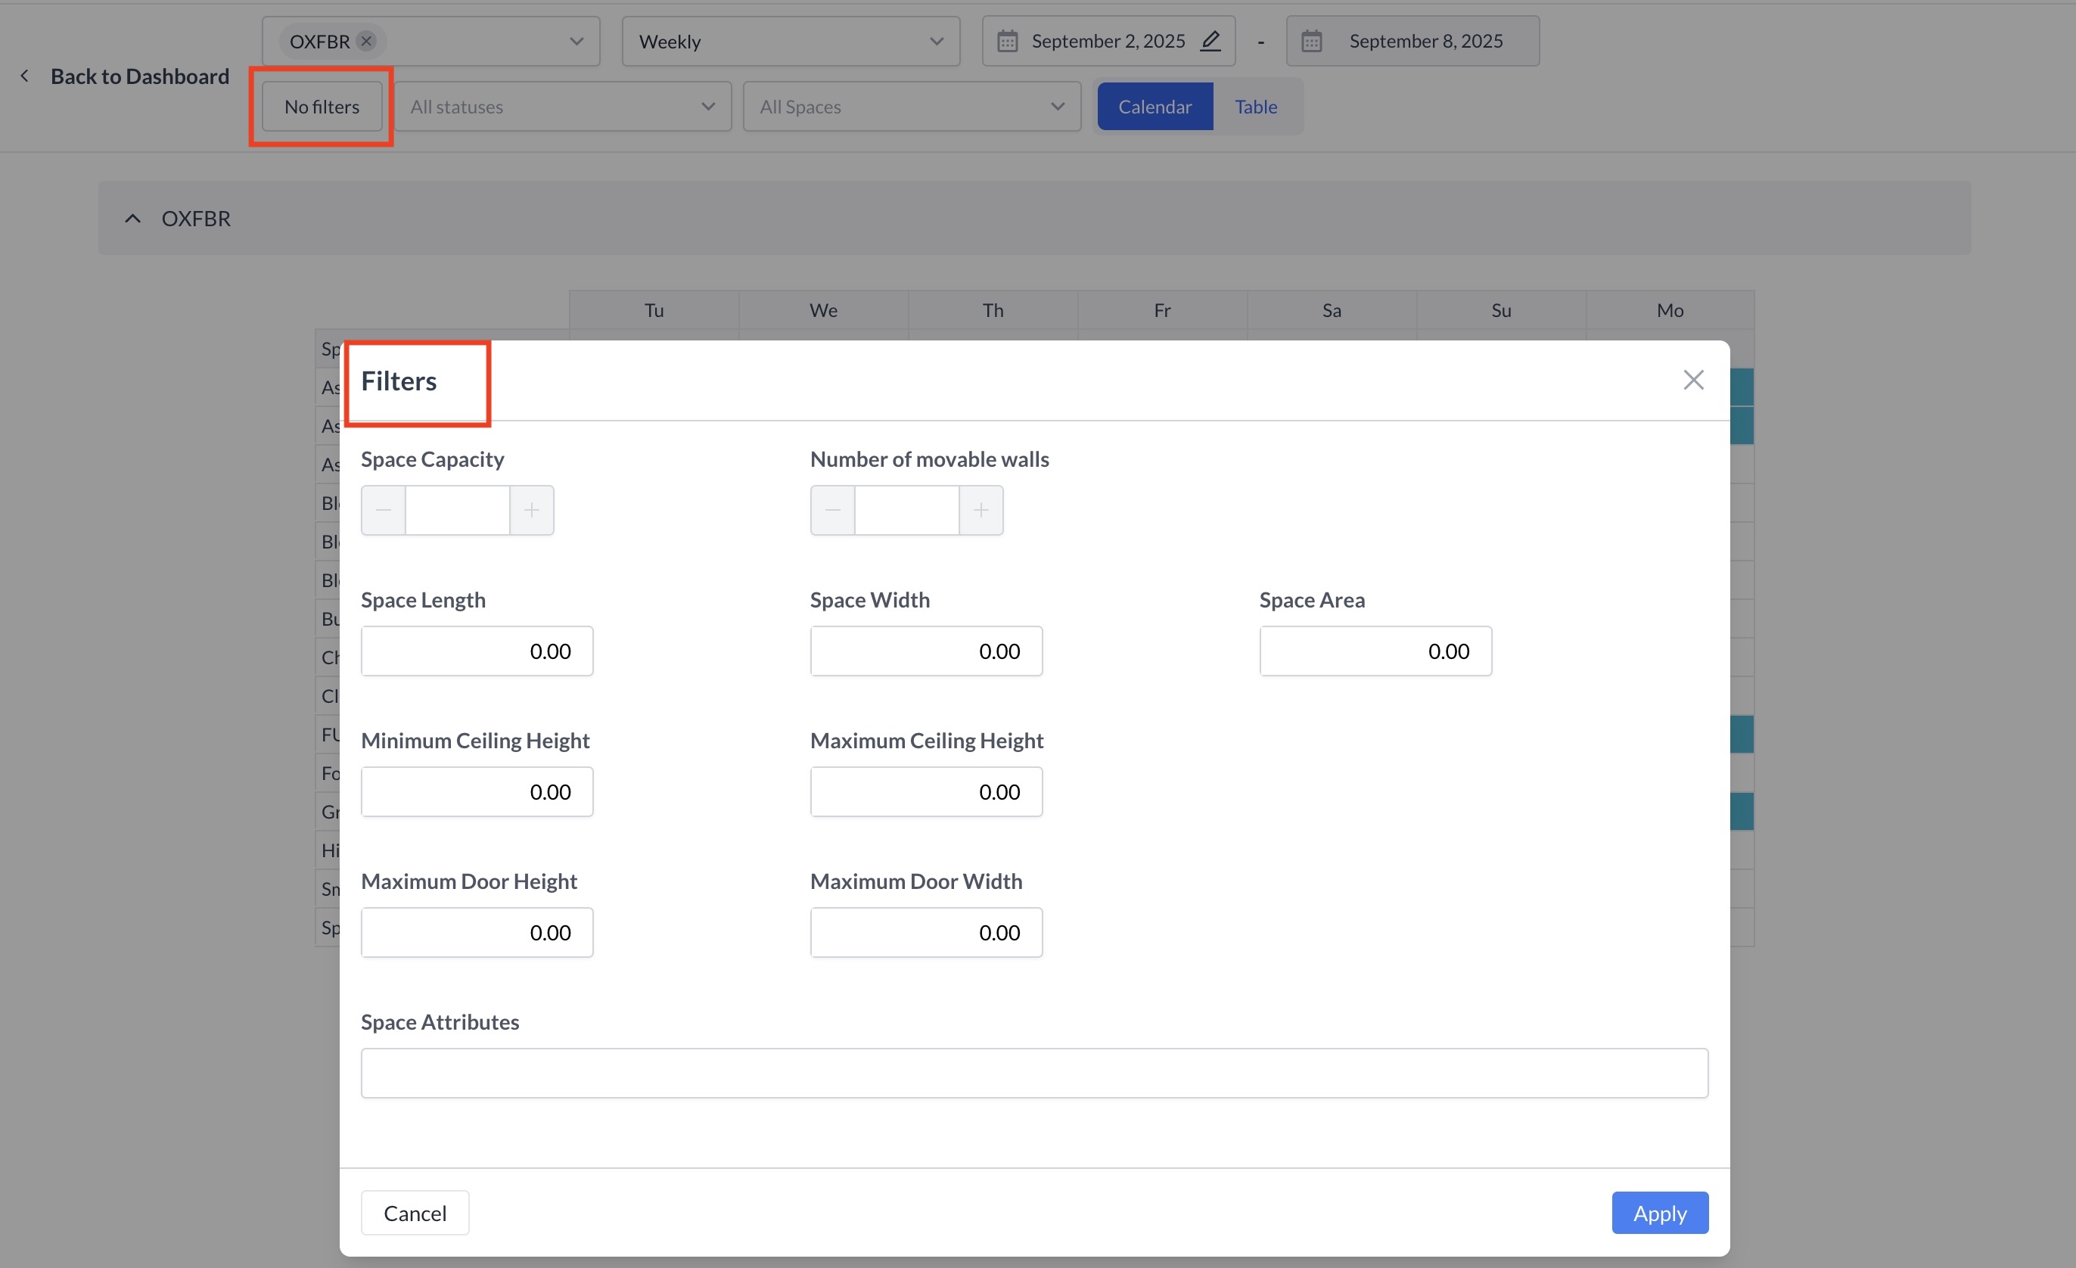Click the Space Area input field

pos(1375,651)
